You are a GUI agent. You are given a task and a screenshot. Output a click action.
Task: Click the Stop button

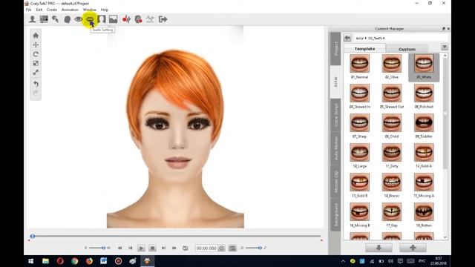tap(152, 248)
